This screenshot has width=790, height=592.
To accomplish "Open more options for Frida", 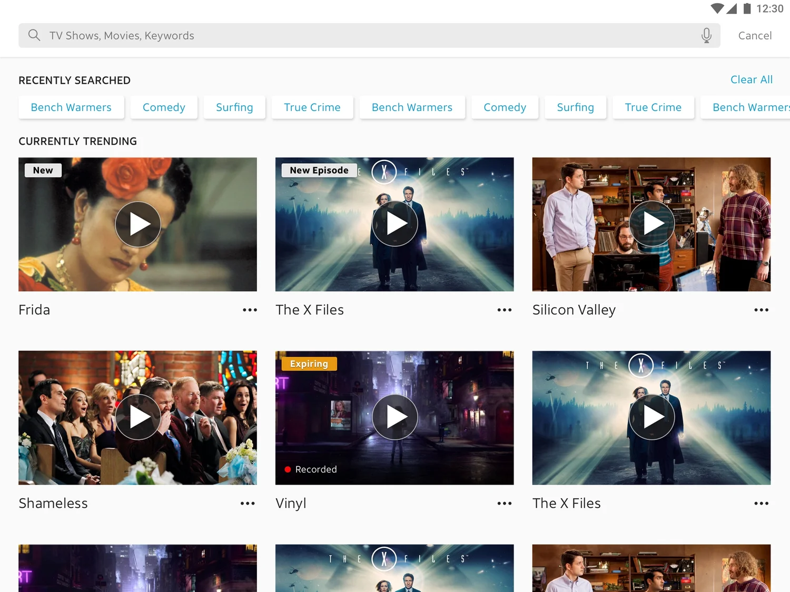I will [250, 310].
